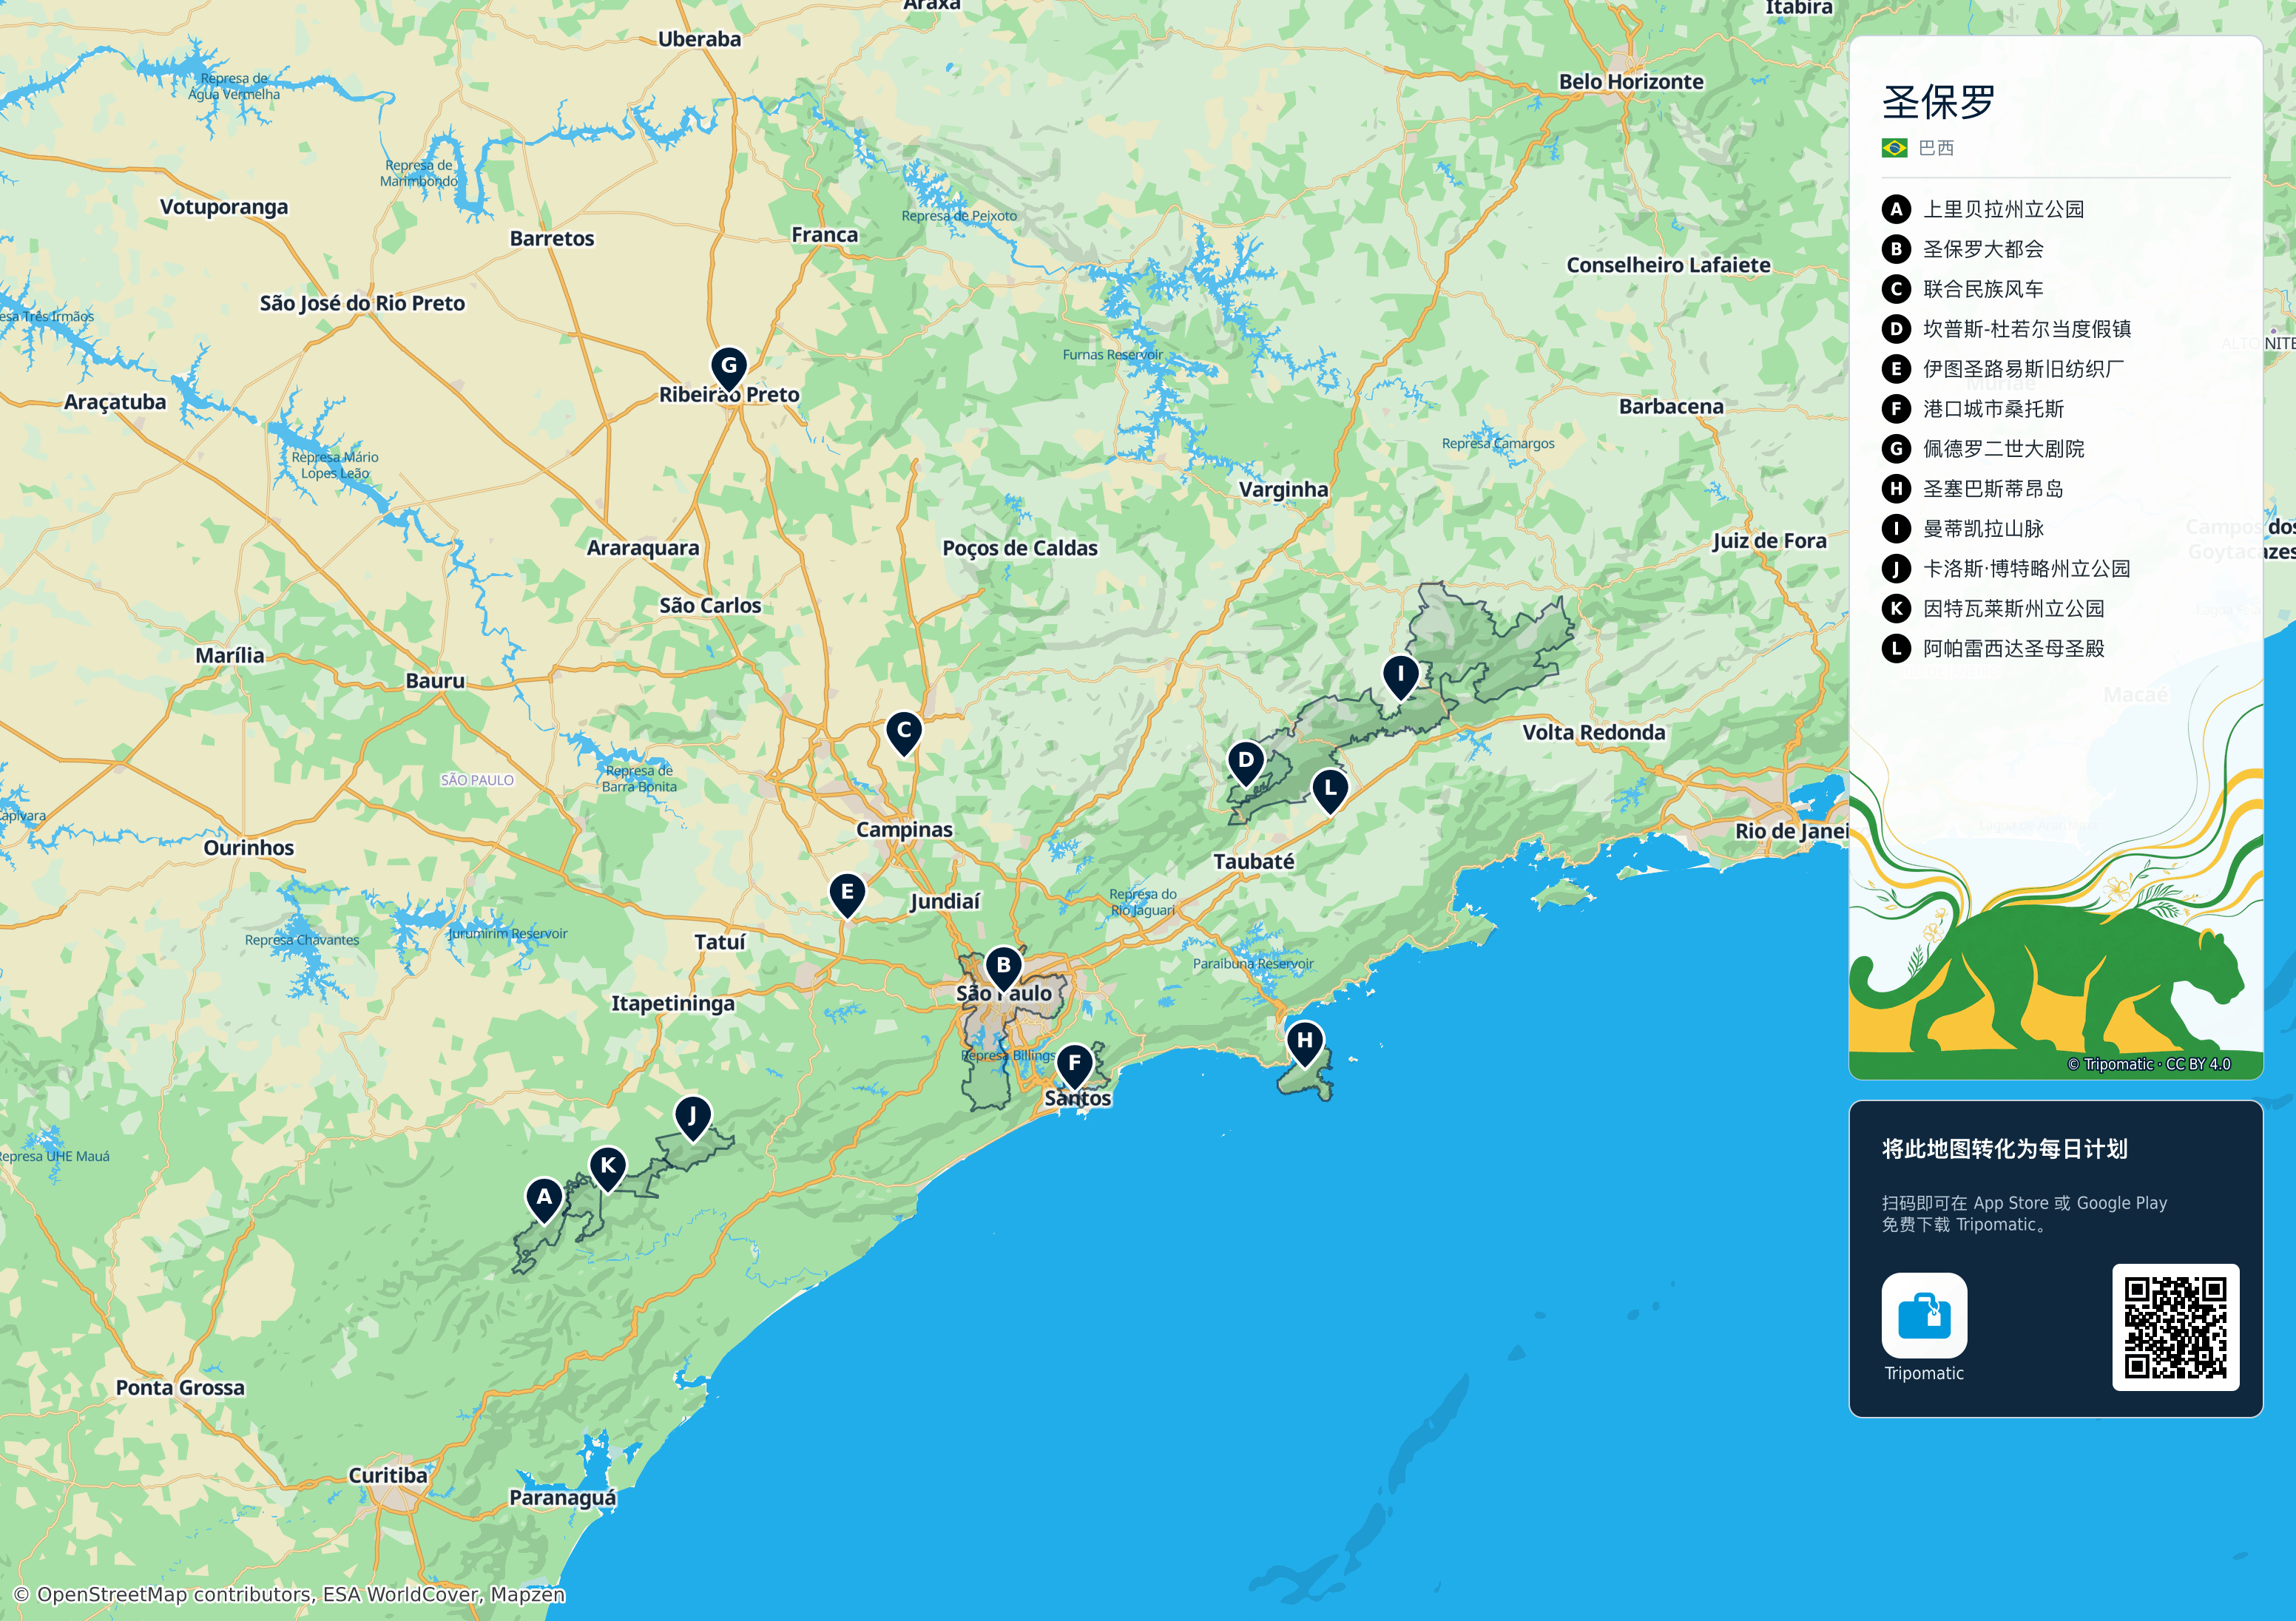Select legend badge A in the list
Screen dimensions: 2296x1621
click(1896, 209)
